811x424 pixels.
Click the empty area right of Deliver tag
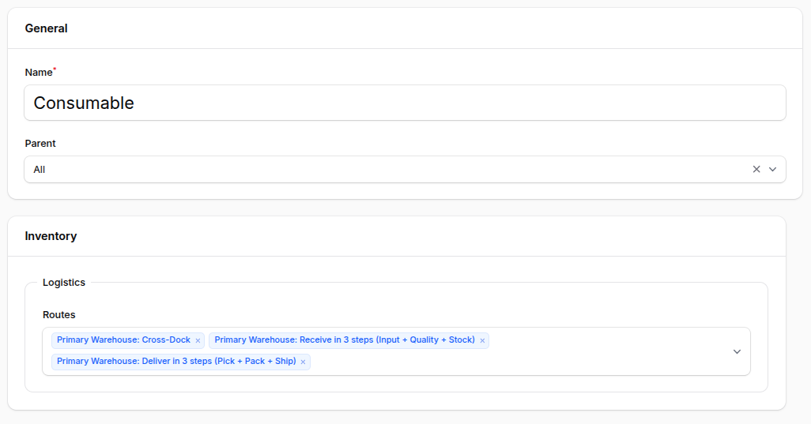[x=474, y=362]
